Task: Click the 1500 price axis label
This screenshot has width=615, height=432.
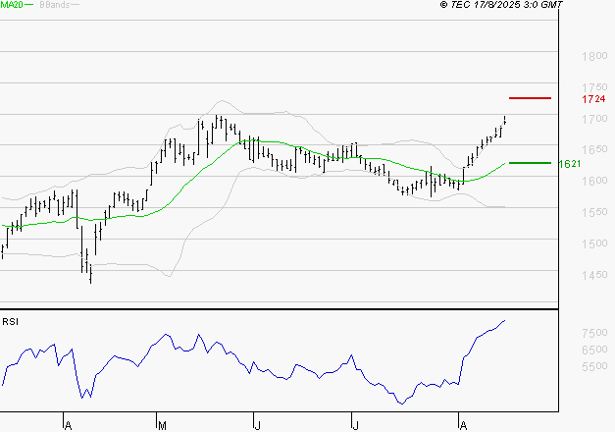Action: pos(594,243)
